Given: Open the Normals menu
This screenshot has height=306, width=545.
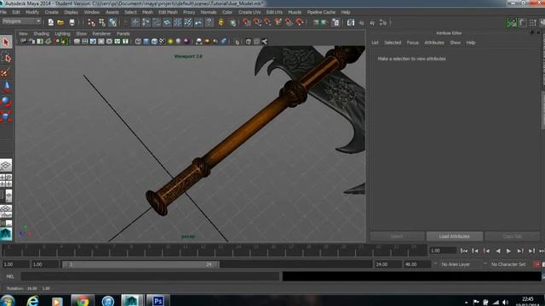Looking at the screenshot, I should coord(209,12).
